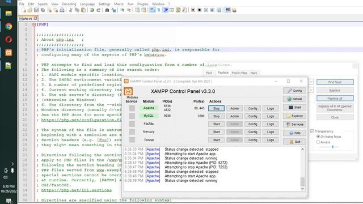Expand the Find what dropdown arrow
Viewport: 363px width, 204px height.
coord(311,82)
